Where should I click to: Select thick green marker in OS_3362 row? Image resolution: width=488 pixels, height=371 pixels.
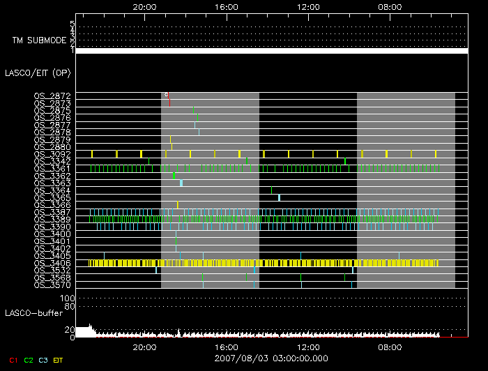174,176
